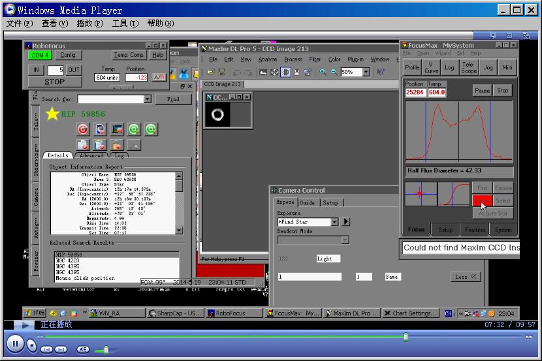This screenshot has width=542, height=361.
Task: Switch to the Setup tab in Camera Control
Action: [x=330, y=203]
